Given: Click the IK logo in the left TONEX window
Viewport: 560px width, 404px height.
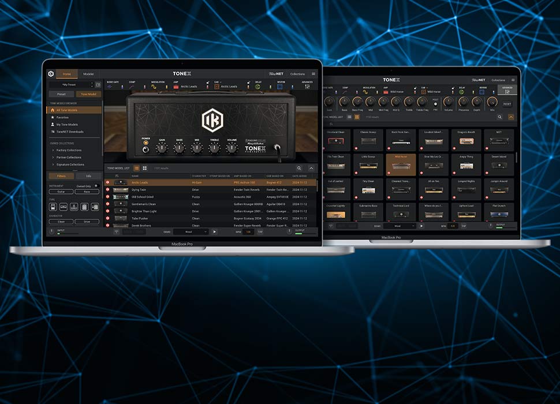Looking at the screenshot, I should click(x=51, y=74).
